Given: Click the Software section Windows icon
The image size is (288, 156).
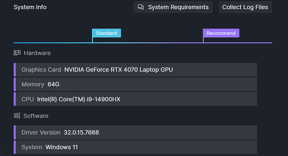Looking at the screenshot, I should coord(17,116).
